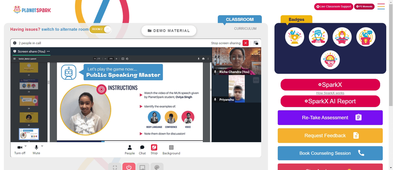
Task: Click Richa Chandra's video tile
Action: tap(236, 61)
